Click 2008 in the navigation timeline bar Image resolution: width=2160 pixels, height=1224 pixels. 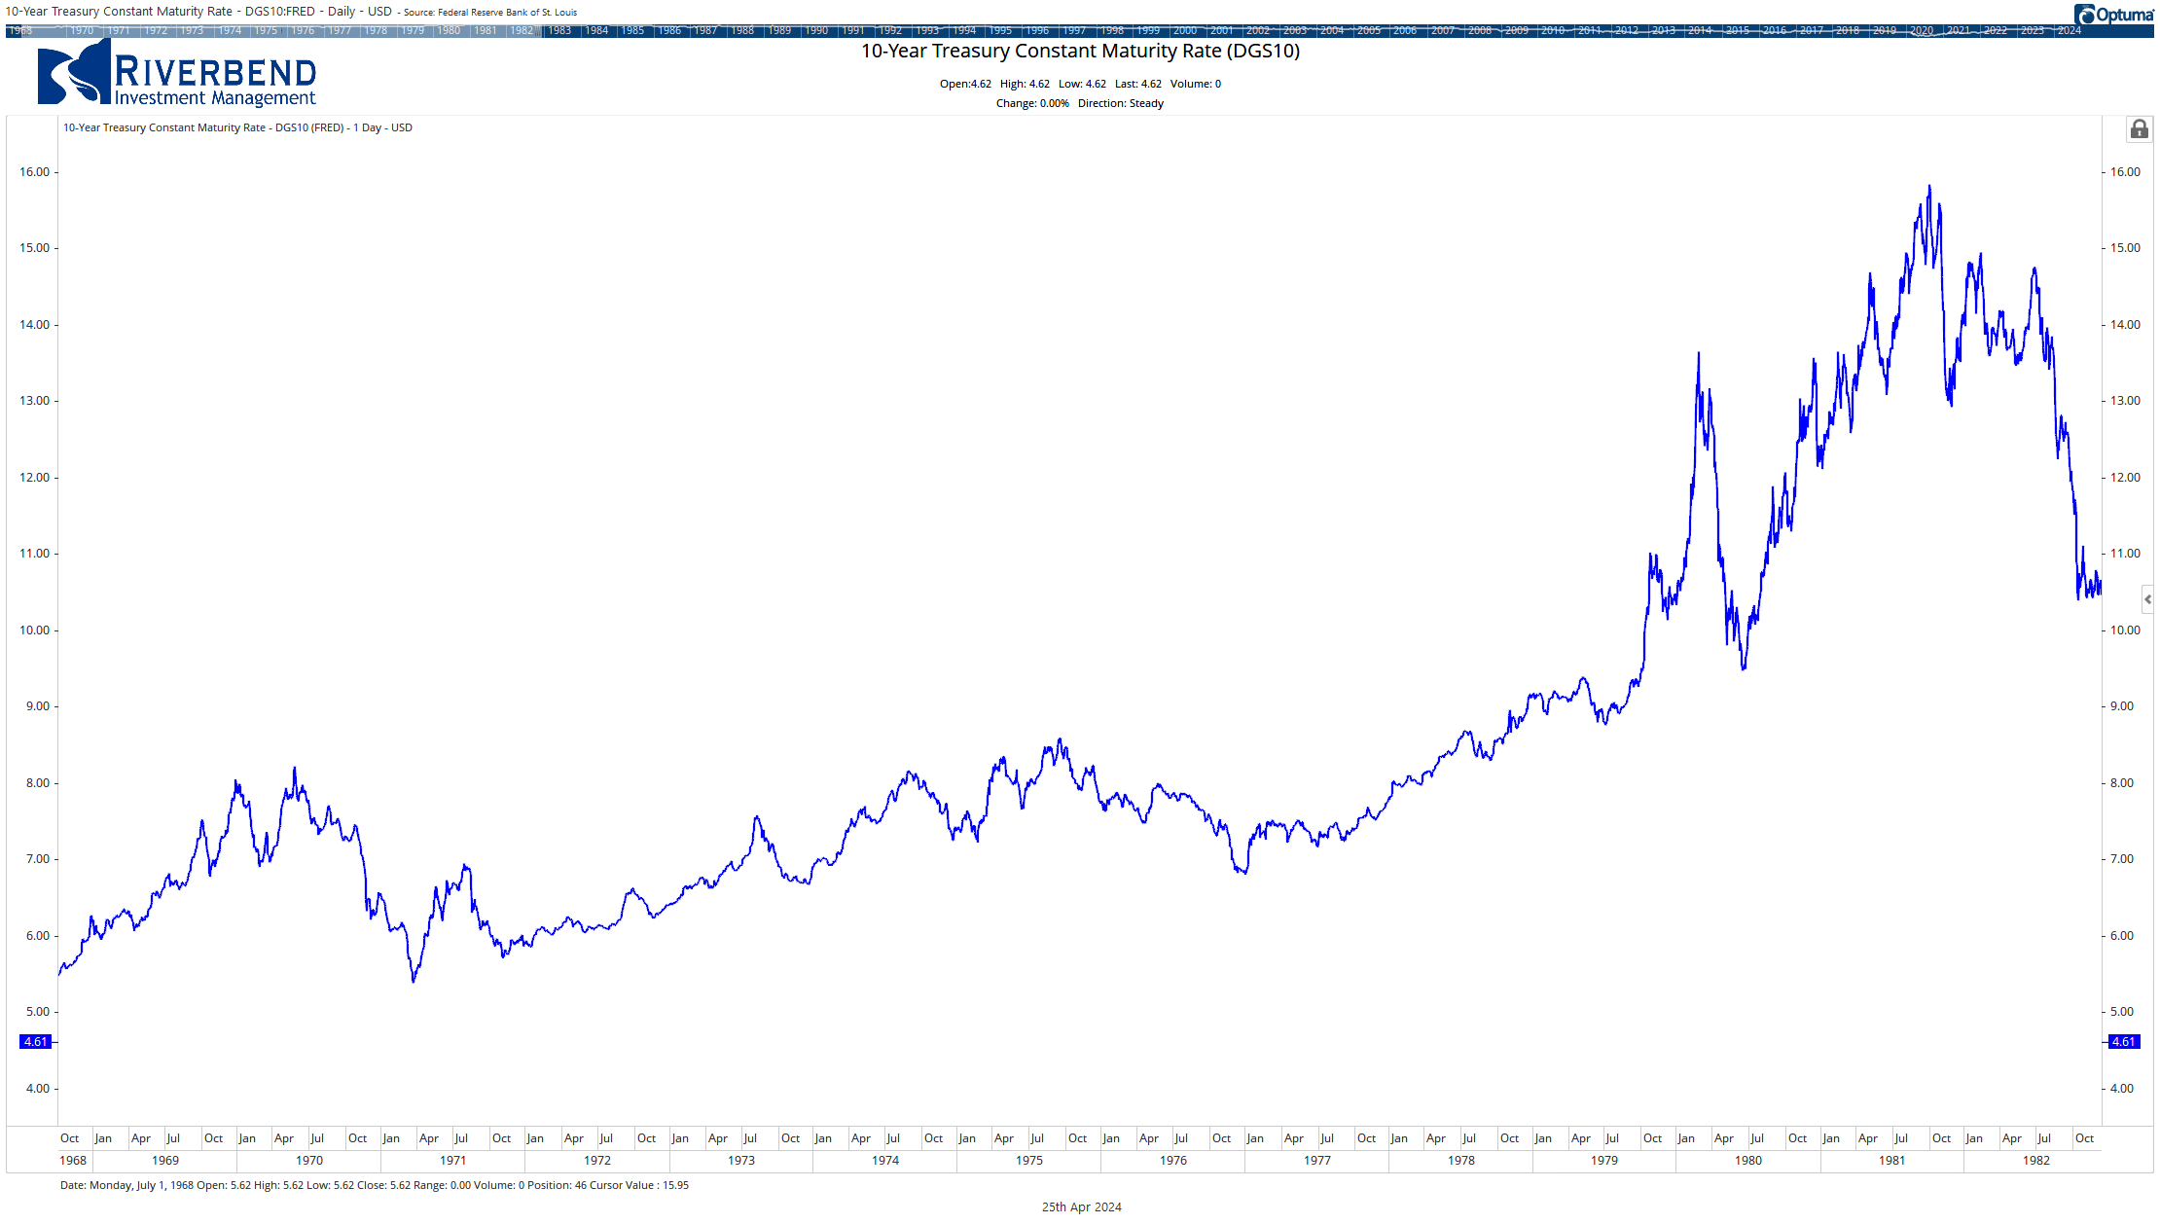(1479, 31)
